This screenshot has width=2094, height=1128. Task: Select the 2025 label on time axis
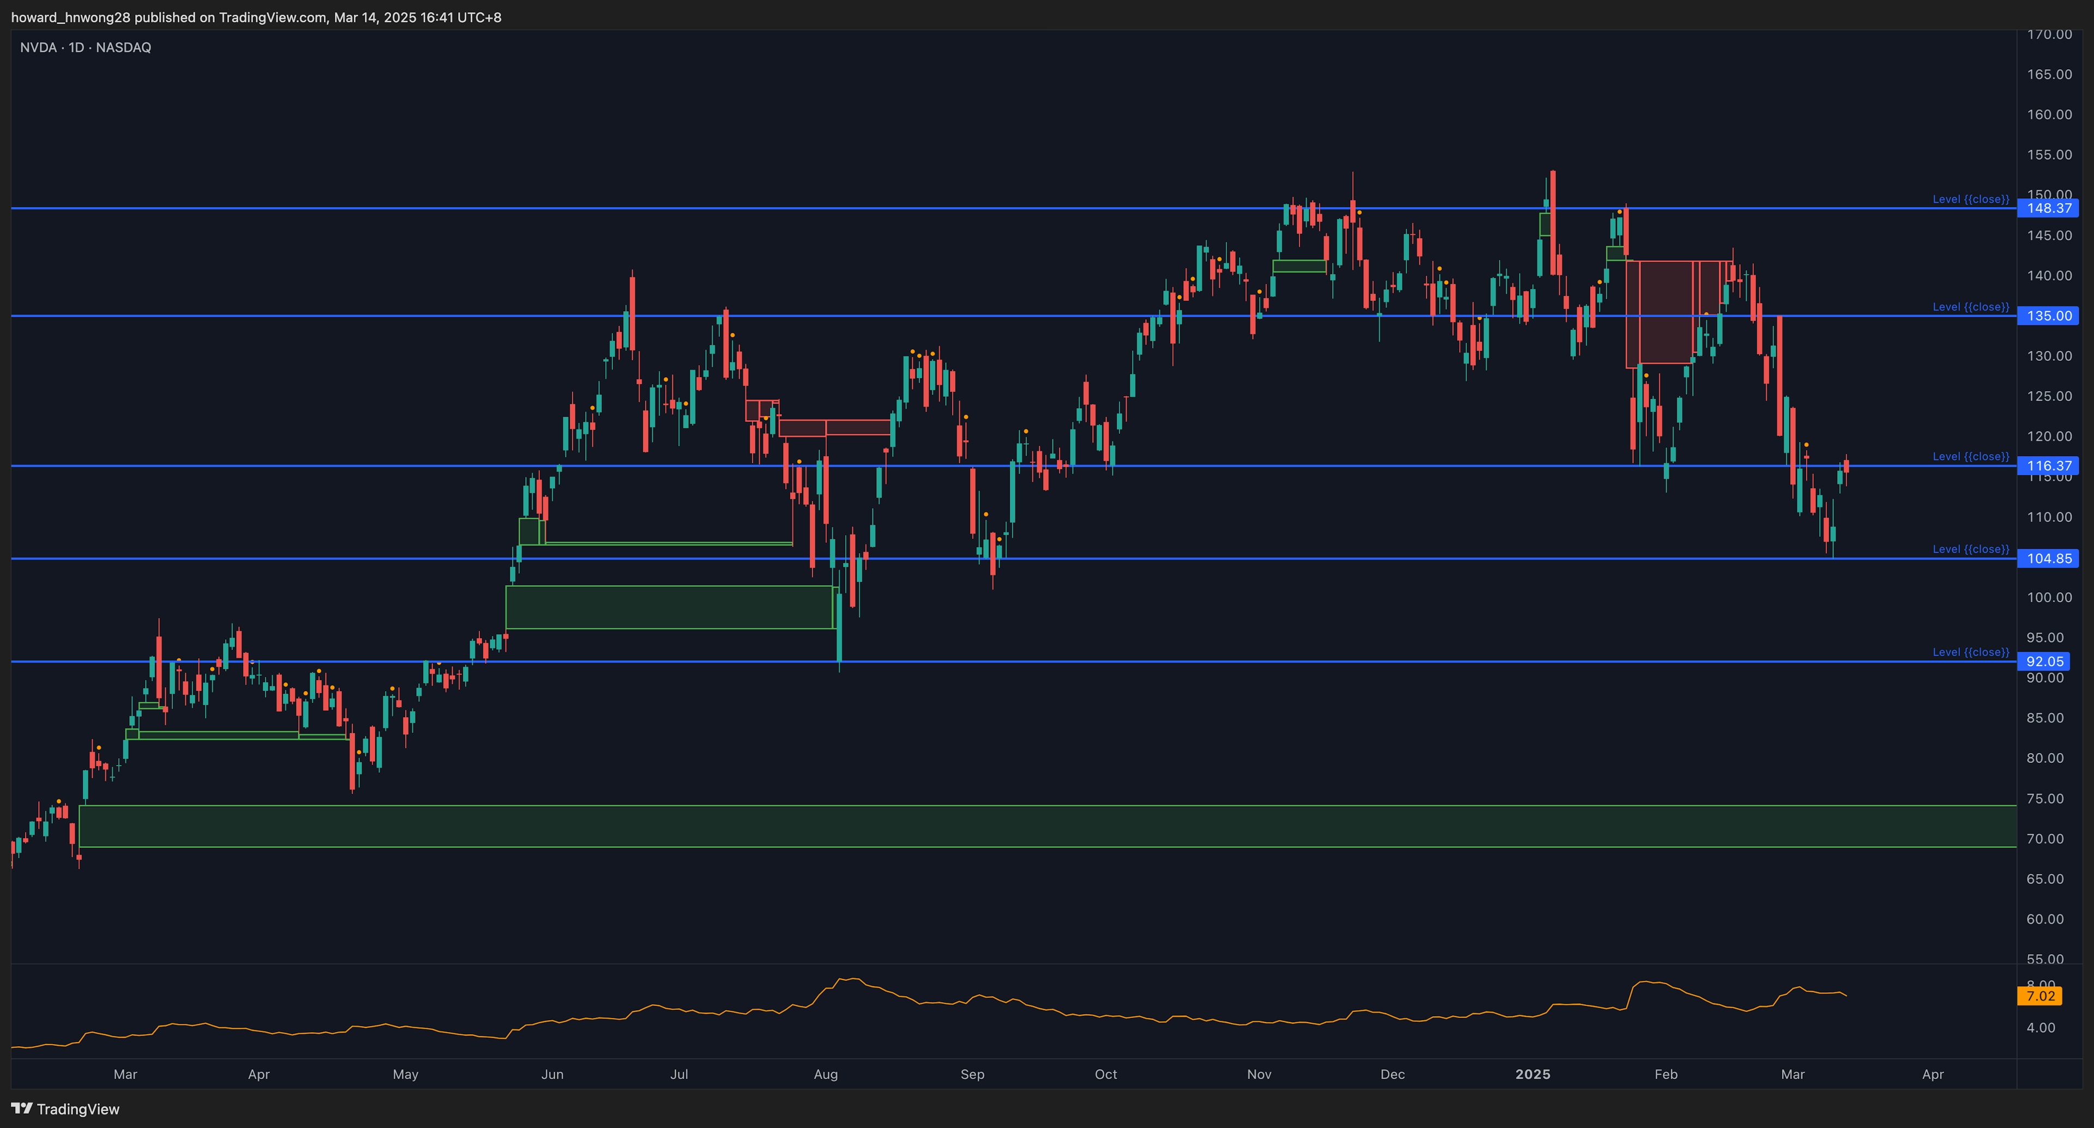pyautogui.click(x=1532, y=1075)
